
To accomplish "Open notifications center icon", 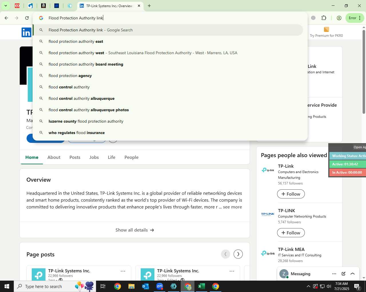I will click(x=357, y=287).
